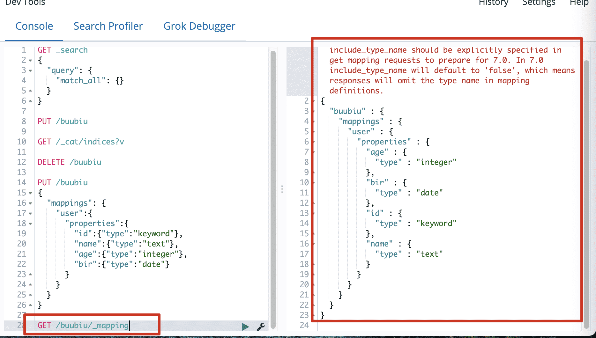Select the Console tab
596x338 pixels.
(x=34, y=26)
